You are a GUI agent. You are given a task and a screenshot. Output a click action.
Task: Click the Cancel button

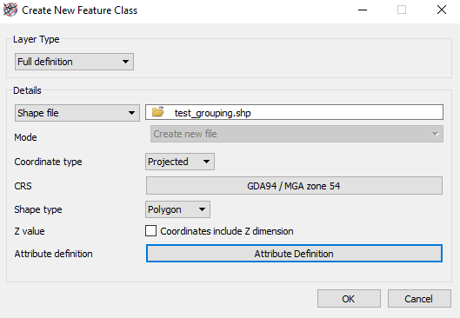[419, 299]
